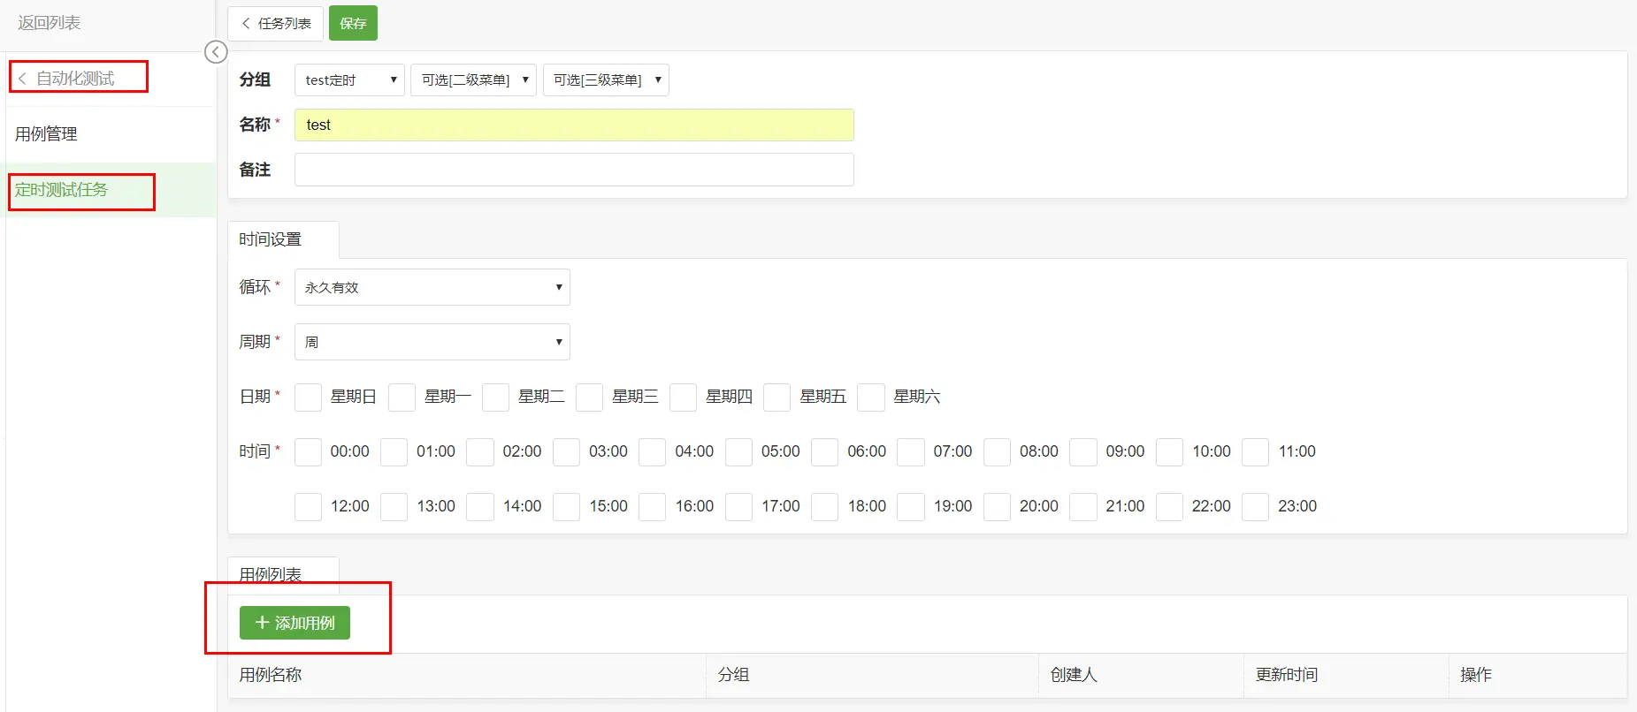Tick the 10:00 time checkbox

point(1169,452)
